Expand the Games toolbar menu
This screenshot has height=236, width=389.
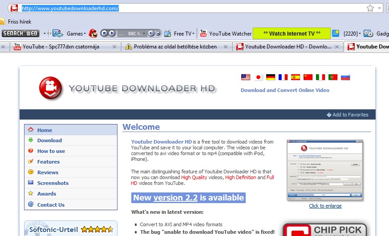(76, 33)
